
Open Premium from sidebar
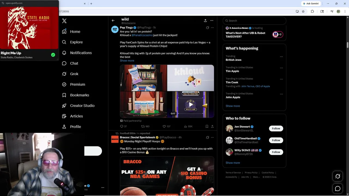[73, 84]
